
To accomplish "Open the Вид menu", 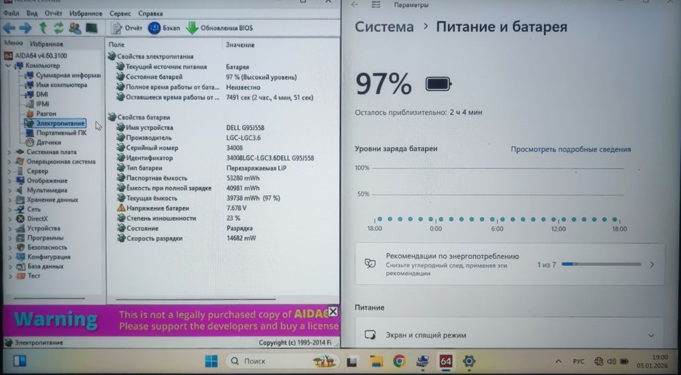I will [x=32, y=14].
